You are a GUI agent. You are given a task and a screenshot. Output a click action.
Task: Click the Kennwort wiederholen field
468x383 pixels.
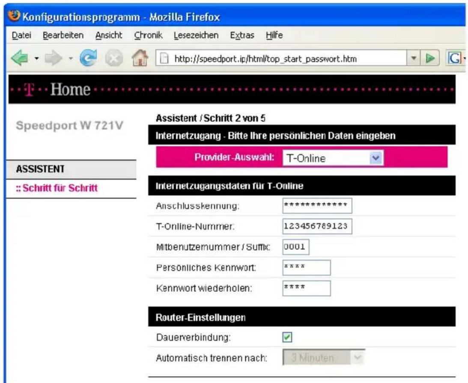[307, 288]
